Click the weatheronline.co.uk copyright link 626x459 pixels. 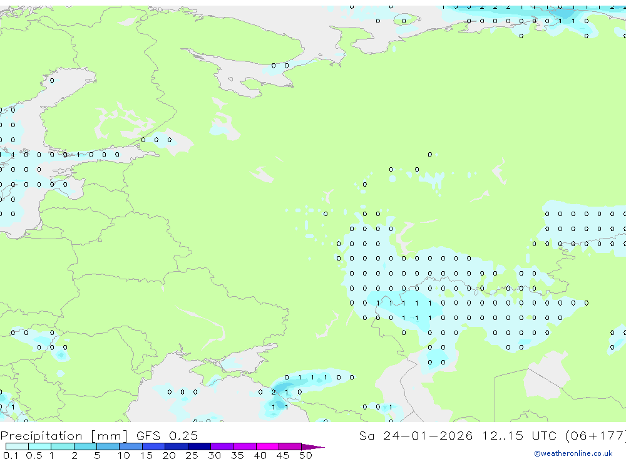pyautogui.click(x=573, y=453)
